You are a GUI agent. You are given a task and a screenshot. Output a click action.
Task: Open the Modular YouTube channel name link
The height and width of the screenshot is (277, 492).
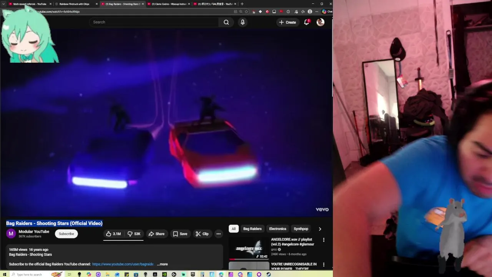pyautogui.click(x=34, y=232)
